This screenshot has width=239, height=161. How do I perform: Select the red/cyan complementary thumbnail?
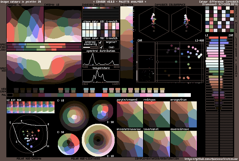[156, 114]
